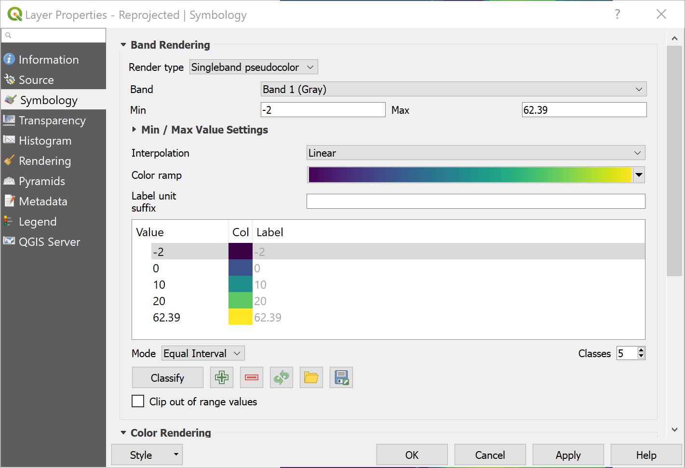Add a color map entry manually
Screen dimensions: 685x468
pos(221,377)
